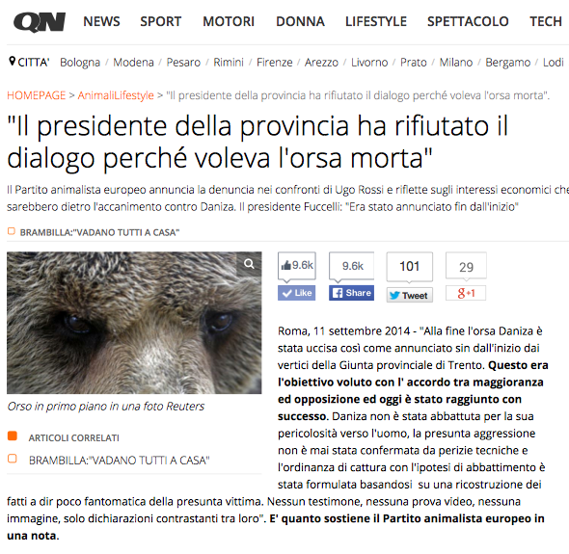Click the QN logo
The height and width of the screenshot is (554, 569).
coord(40,22)
